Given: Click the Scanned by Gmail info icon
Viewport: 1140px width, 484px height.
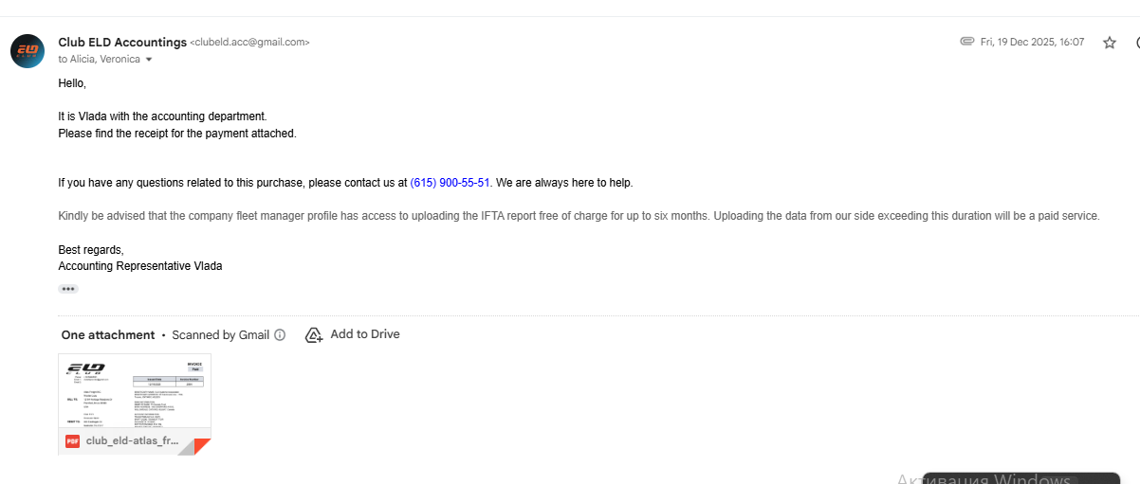Looking at the screenshot, I should [x=280, y=334].
